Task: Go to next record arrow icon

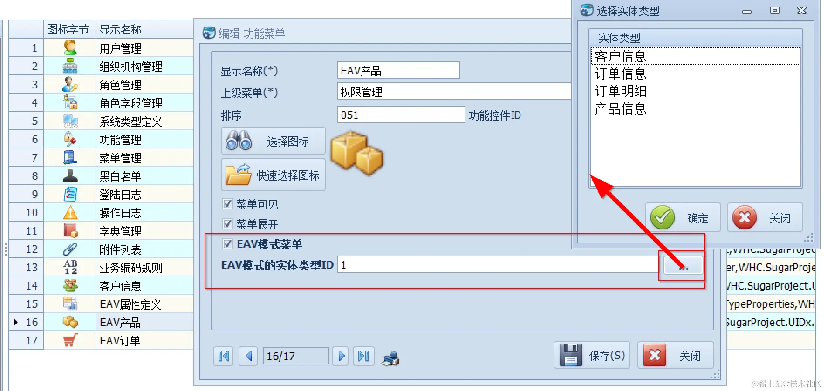Action: 342,356
